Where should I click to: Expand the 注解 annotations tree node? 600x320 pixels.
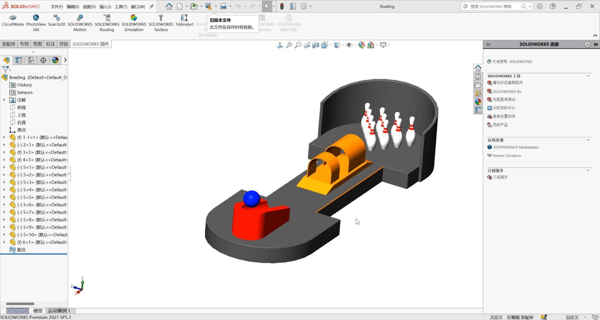(4, 100)
